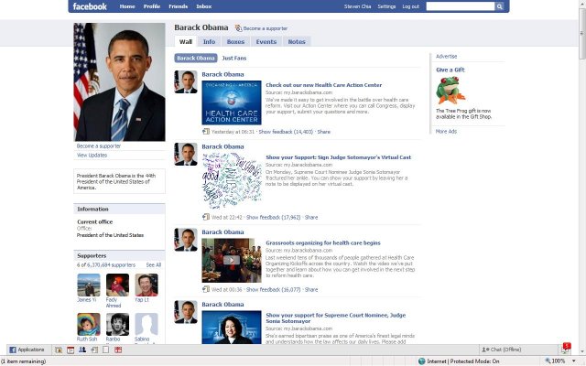The height and width of the screenshot is (366, 586).
Task: Click the search magnifier button
Action: (499, 6)
